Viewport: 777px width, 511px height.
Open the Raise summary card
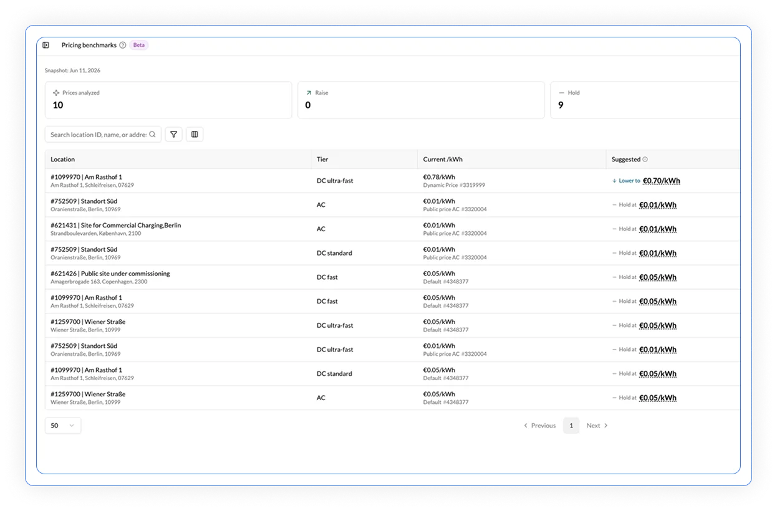pos(421,100)
